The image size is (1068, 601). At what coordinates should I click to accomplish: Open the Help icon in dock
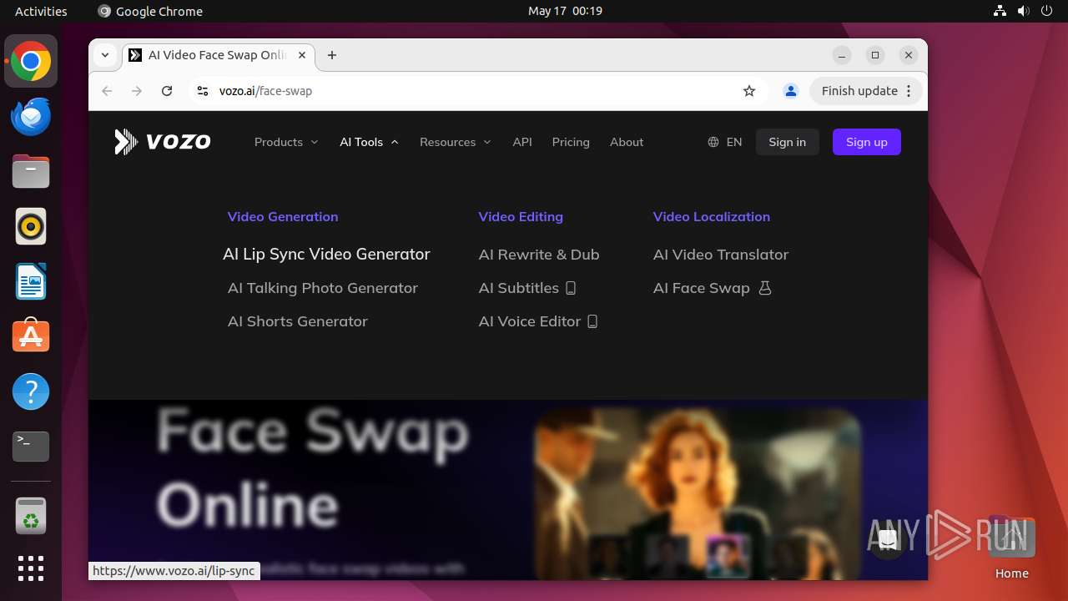click(x=31, y=391)
